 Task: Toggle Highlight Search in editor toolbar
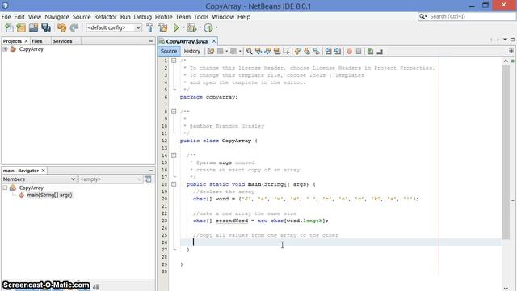click(x=276, y=52)
